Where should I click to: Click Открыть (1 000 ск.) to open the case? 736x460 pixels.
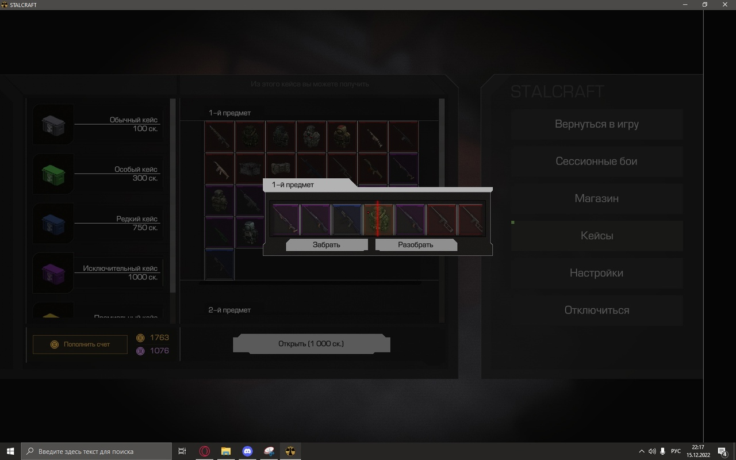311,344
